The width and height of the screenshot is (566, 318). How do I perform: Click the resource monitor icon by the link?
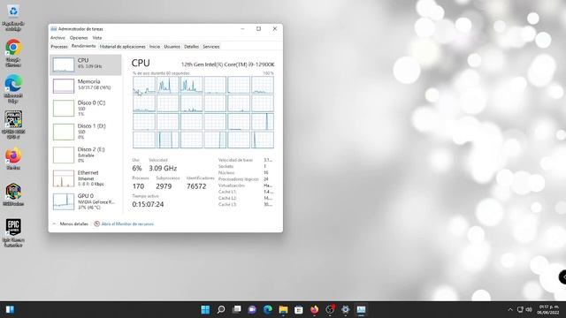tap(96, 223)
